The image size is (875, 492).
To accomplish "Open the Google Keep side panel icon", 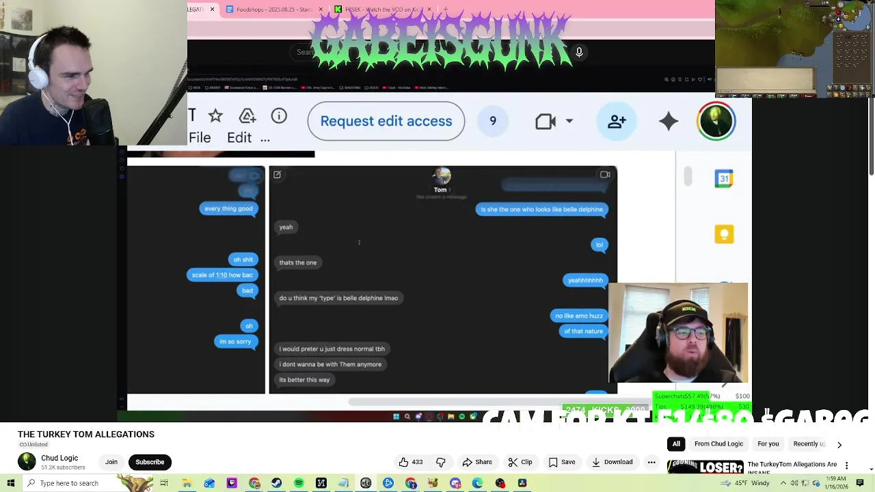I will (724, 234).
